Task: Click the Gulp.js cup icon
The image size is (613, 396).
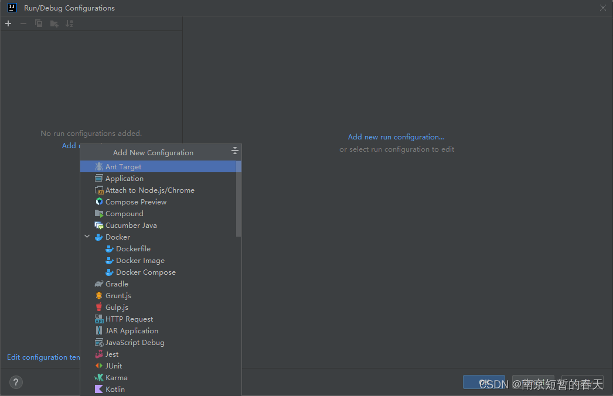Action: click(99, 308)
